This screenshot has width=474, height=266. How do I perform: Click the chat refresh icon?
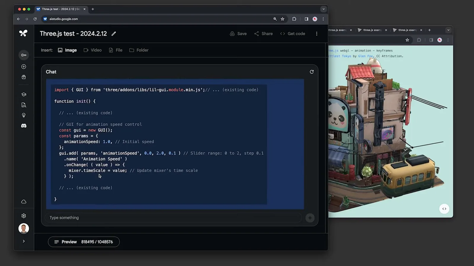pos(312,72)
